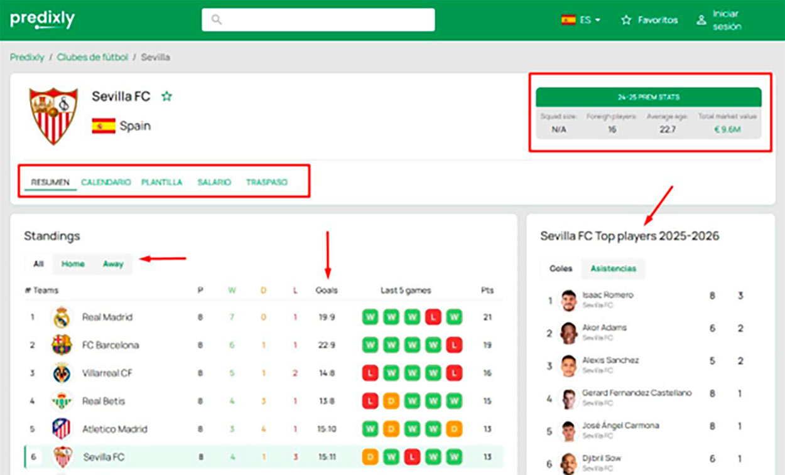Switch to the Plantilla tab
The image size is (785, 475).
click(161, 183)
